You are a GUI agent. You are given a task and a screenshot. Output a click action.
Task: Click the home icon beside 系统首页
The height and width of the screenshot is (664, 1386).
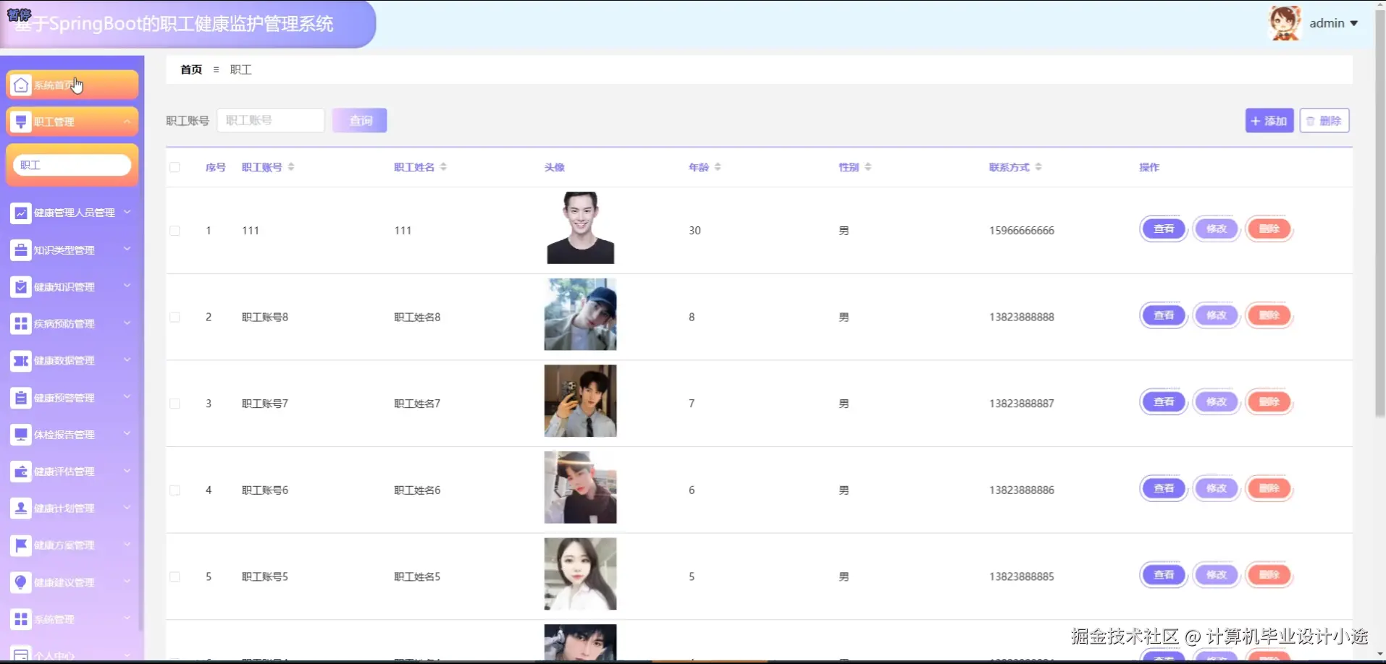(x=21, y=85)
